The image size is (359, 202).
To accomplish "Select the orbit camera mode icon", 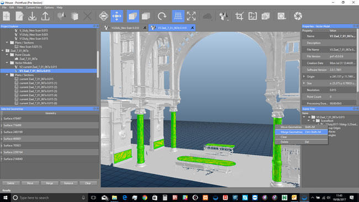I will coord(104,16).
